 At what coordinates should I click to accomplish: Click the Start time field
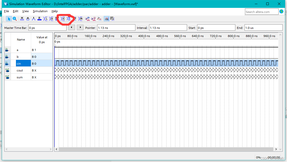click(216, 28)
